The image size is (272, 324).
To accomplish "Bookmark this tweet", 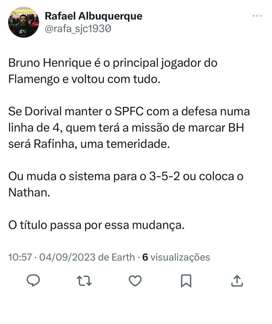I will click(186, 281).
